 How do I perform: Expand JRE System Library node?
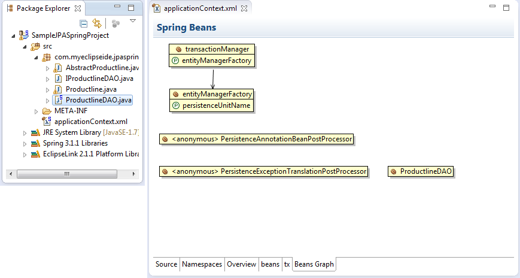coord(25,133)
